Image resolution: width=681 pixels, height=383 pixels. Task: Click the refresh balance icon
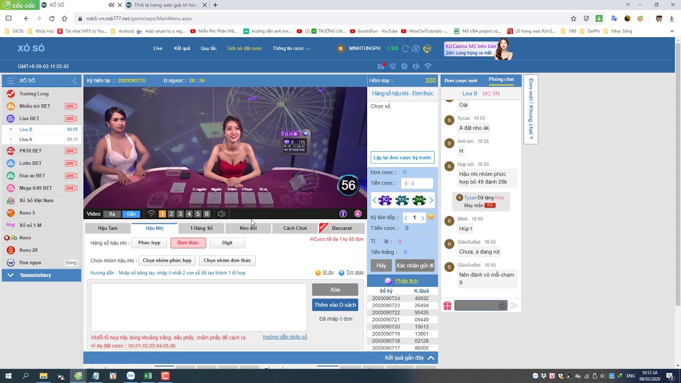405,48
